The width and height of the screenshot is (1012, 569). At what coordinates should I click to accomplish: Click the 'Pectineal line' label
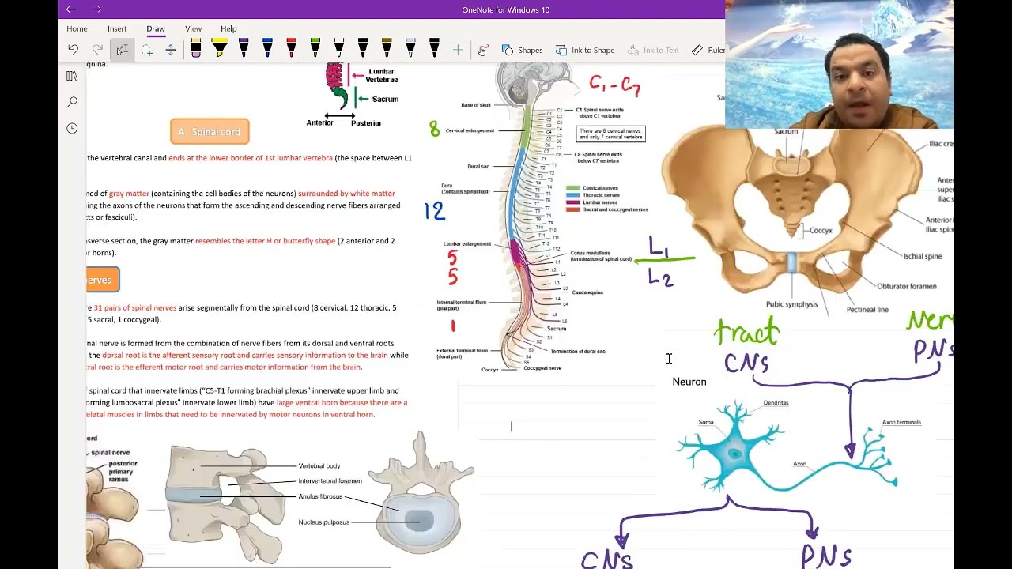coord(867,310)
